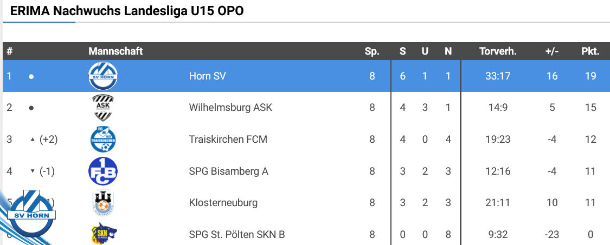
Task: Click the SPG Bisamberg 1FCB logo
Action: [x=102, y=171]
